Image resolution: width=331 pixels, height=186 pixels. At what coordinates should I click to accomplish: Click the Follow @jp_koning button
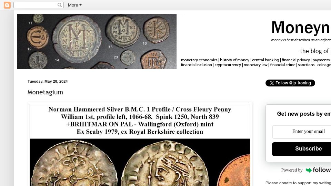click(290, 83)
